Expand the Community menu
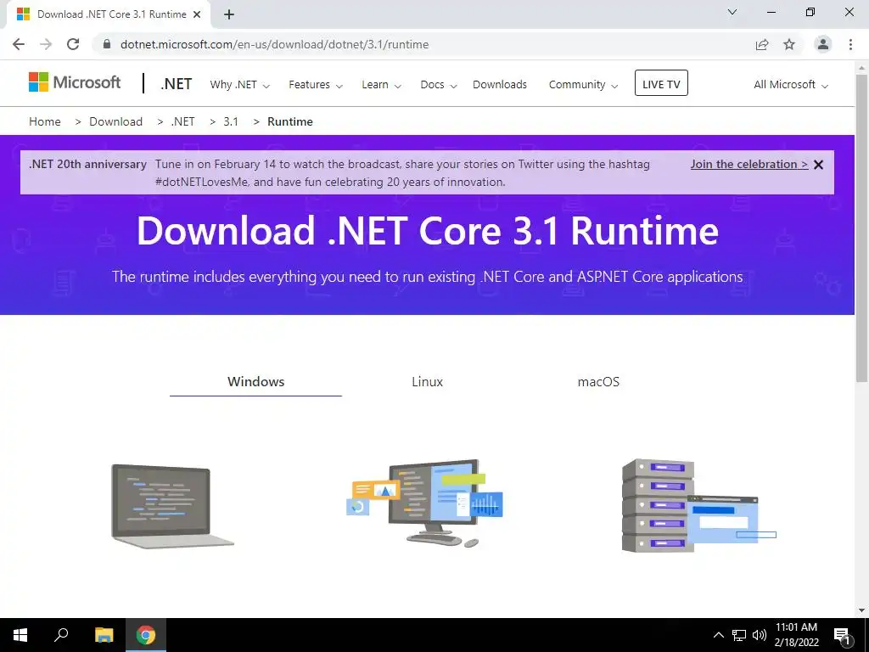Viewport: 869px width, 652px height. coord(583,85)
